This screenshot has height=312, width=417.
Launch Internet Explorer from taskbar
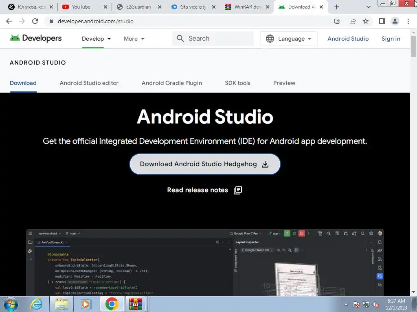coord(36,304)
